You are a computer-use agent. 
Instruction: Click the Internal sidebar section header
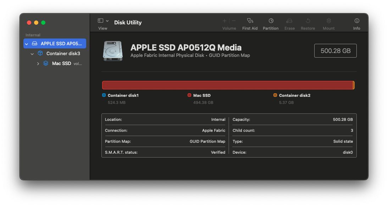click(33, 35)
